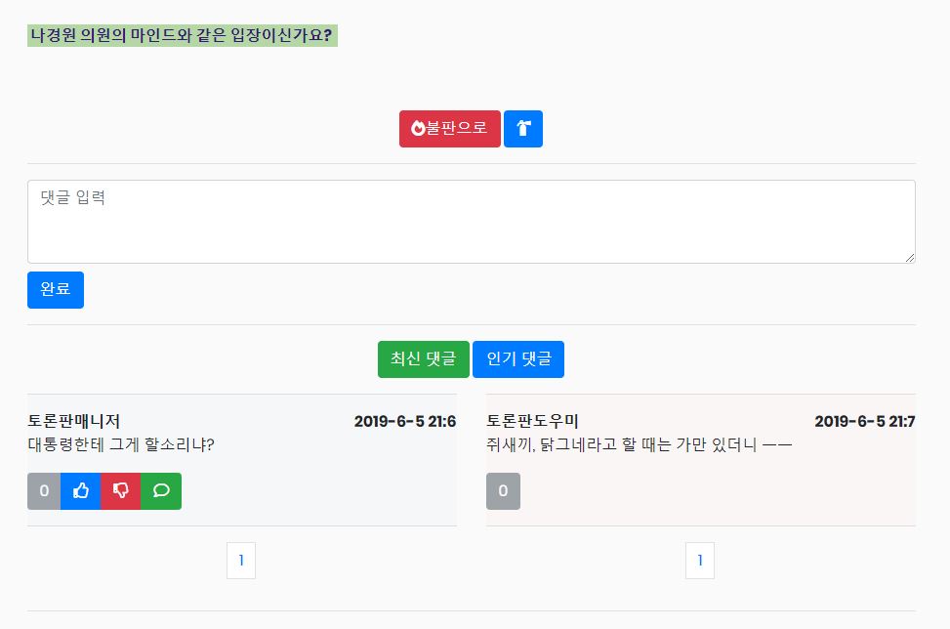Click the blue fire extinguisher icon button
This screenshot has height=629, width=950.
tap(523, 128)
